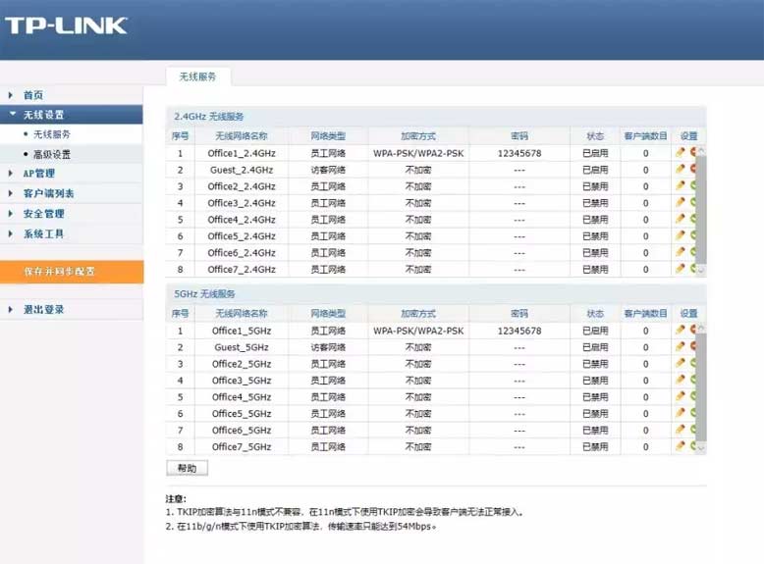Collapse the 无线设置 sidebar section
This screenshot has height=564, width=764.
13,115
